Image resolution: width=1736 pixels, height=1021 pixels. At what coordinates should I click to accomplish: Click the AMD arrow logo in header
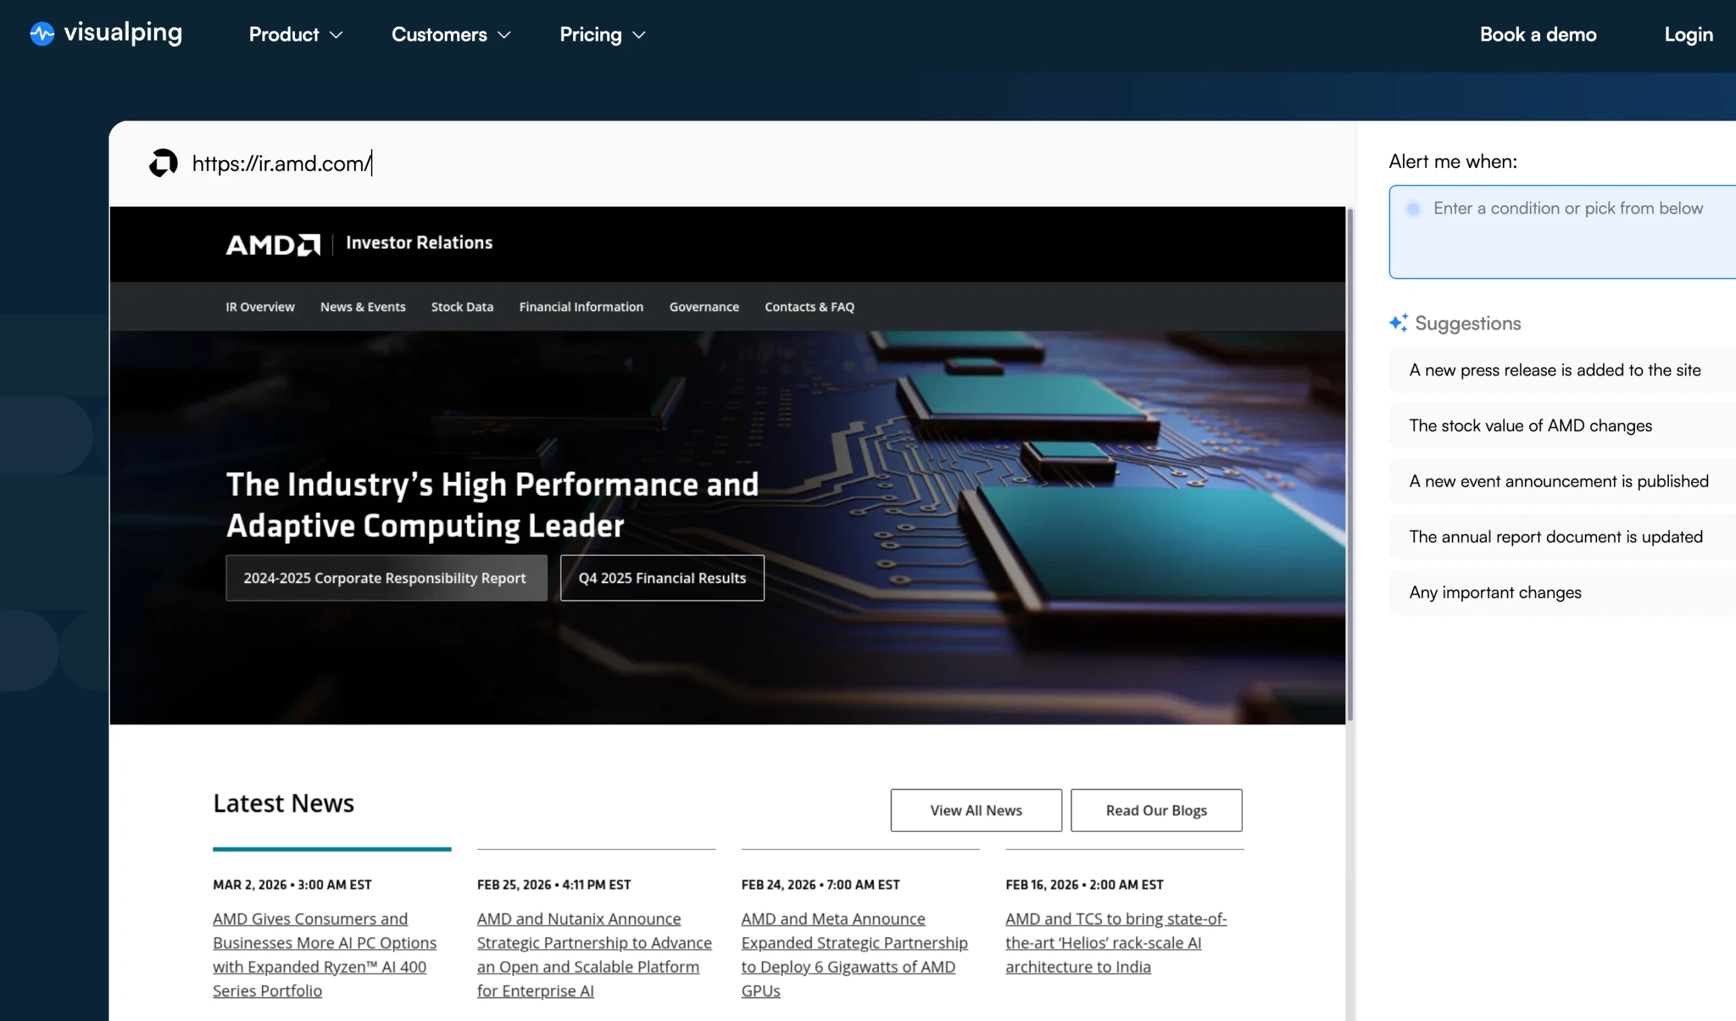pos(309,245)
